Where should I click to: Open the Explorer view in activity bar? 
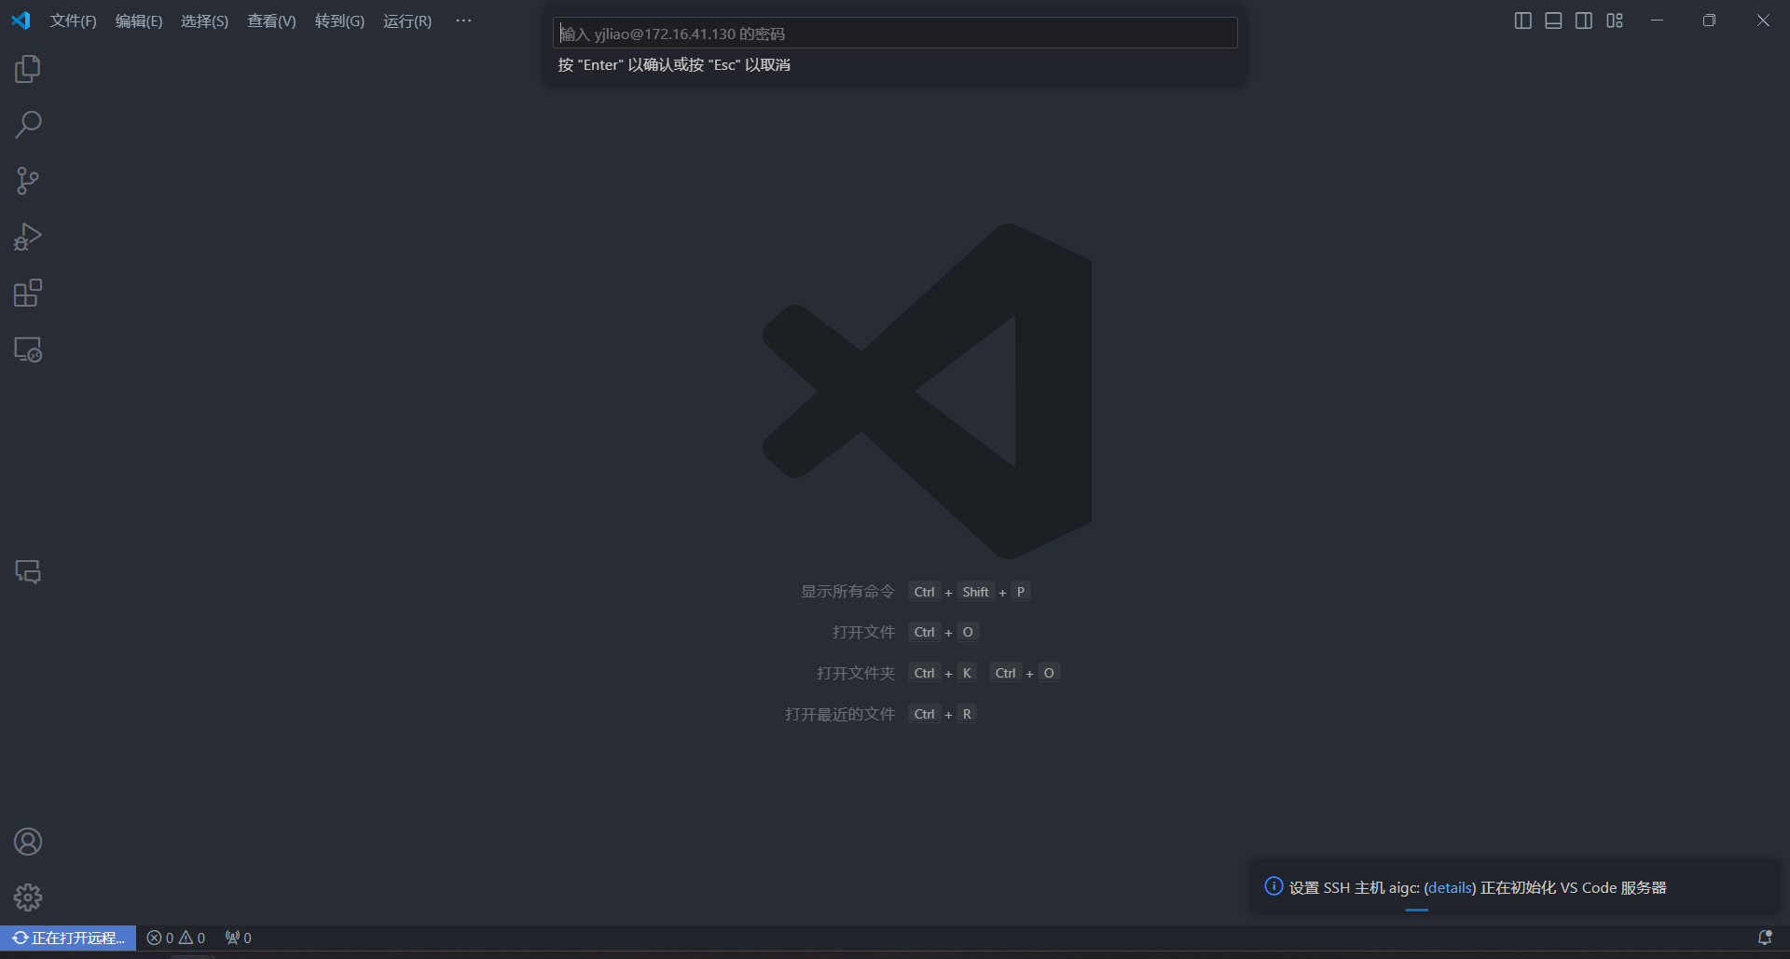[x=28, y=69]
